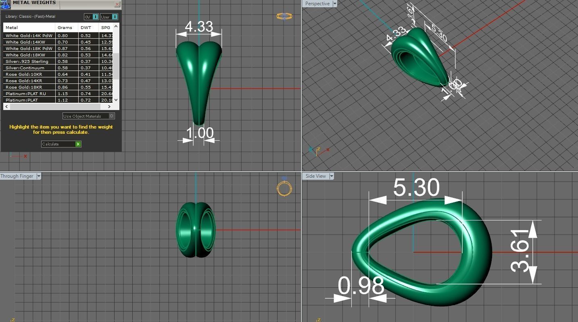This screenshot has width=578, height=322.
Task: Open the Side View viewport dropdown arrow
Action: [x=331, y=176]
